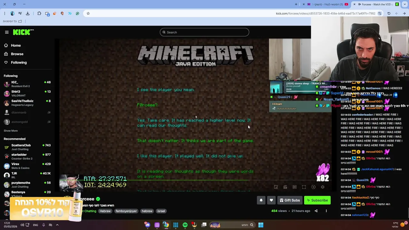Viewport: 409px width, 230px height.
Task: Follow channel with heart button
Action: (x=271, y=200)
